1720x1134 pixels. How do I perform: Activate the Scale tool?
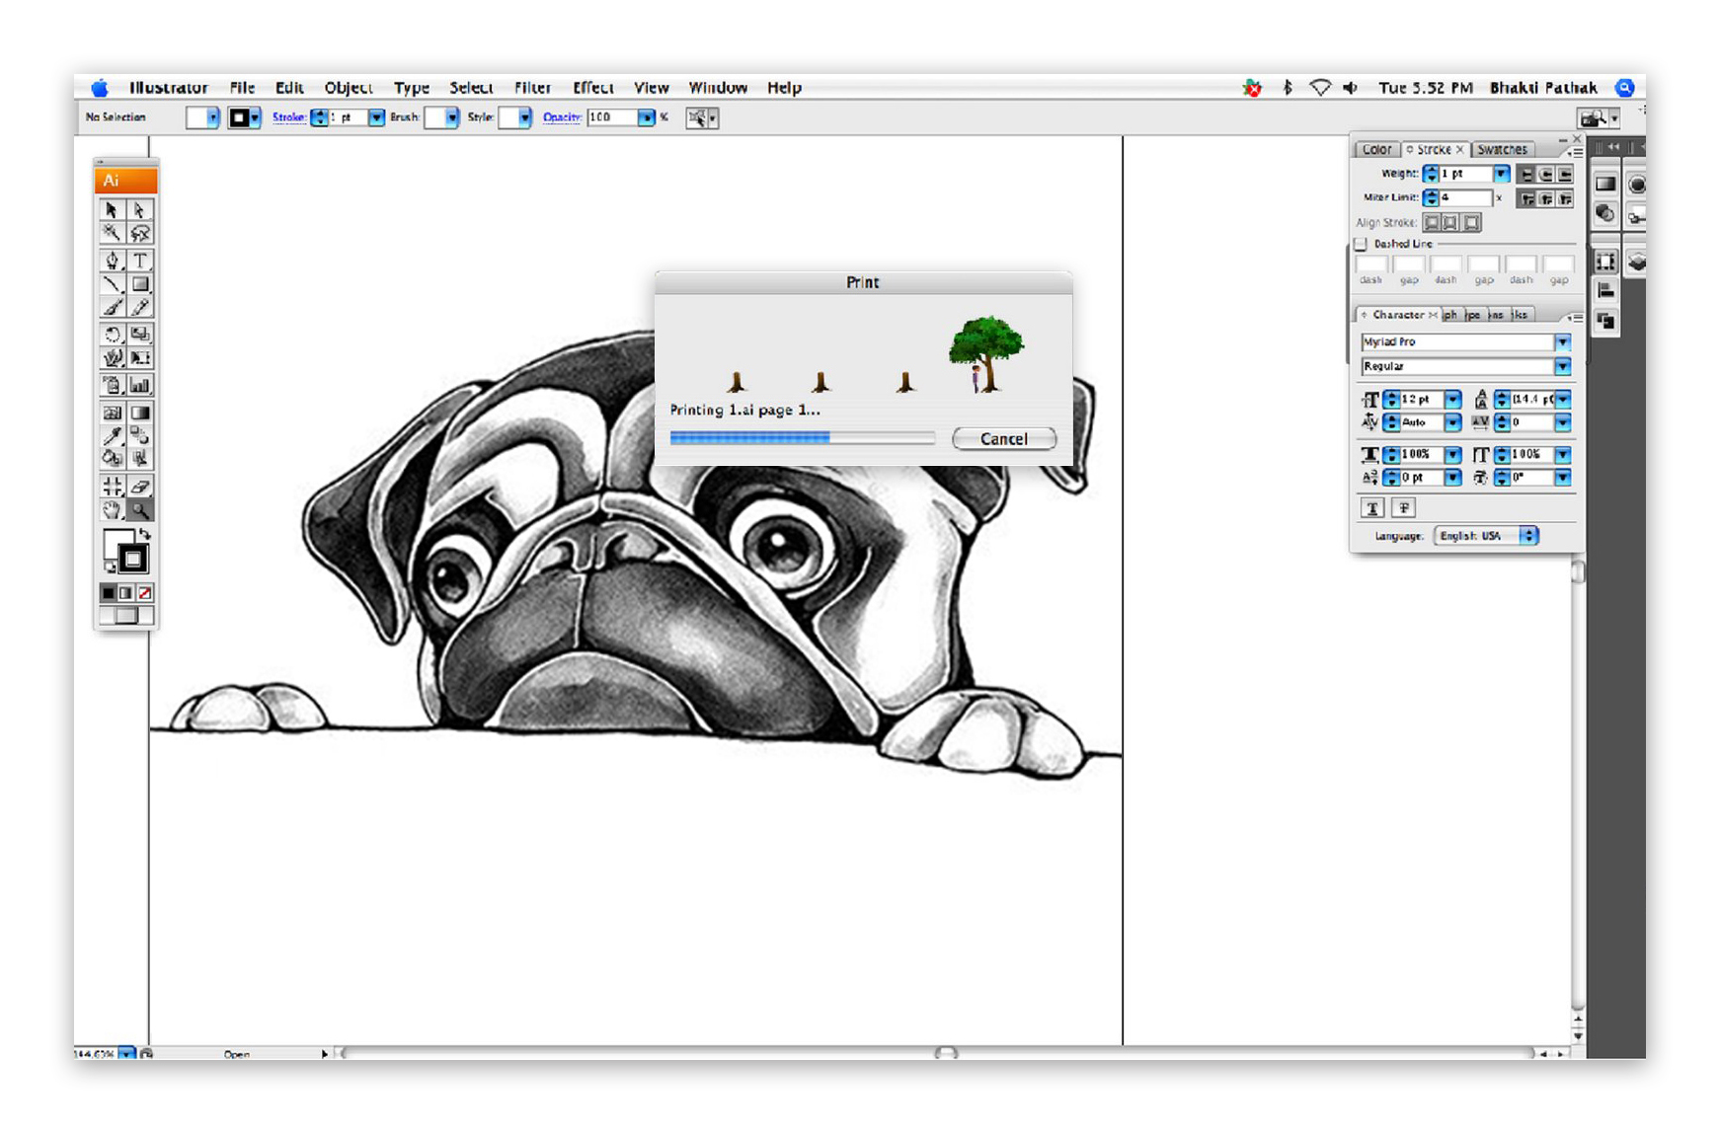[140, 335]
